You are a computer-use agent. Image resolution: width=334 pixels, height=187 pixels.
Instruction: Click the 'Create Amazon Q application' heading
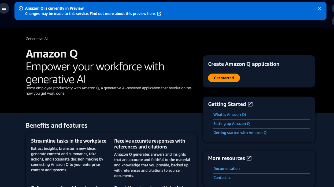pos(244,64)
